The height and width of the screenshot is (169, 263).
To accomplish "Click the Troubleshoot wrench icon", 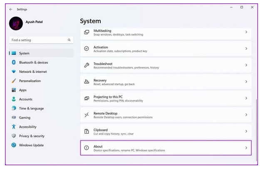I will (87, 65).
